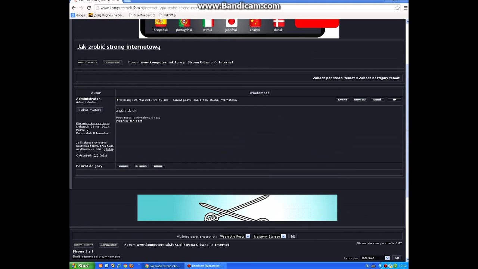478x269 pixels.
Task: Click Powrót do góry link
Action: [89, 166]
